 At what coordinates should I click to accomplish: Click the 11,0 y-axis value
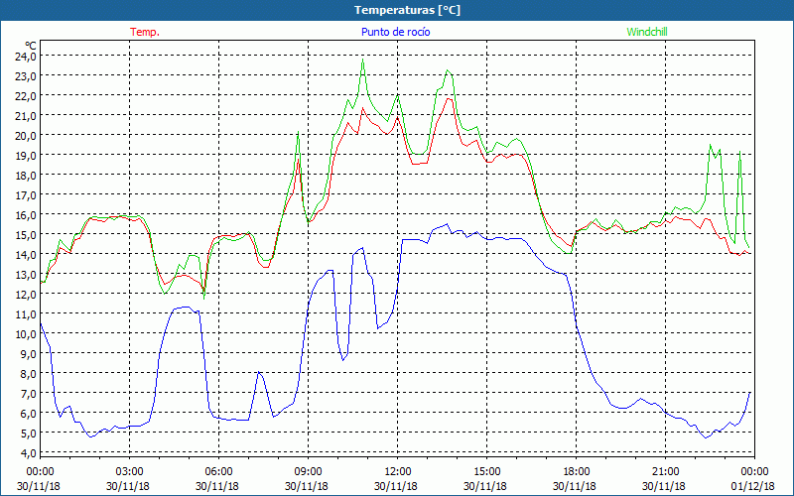26,314
